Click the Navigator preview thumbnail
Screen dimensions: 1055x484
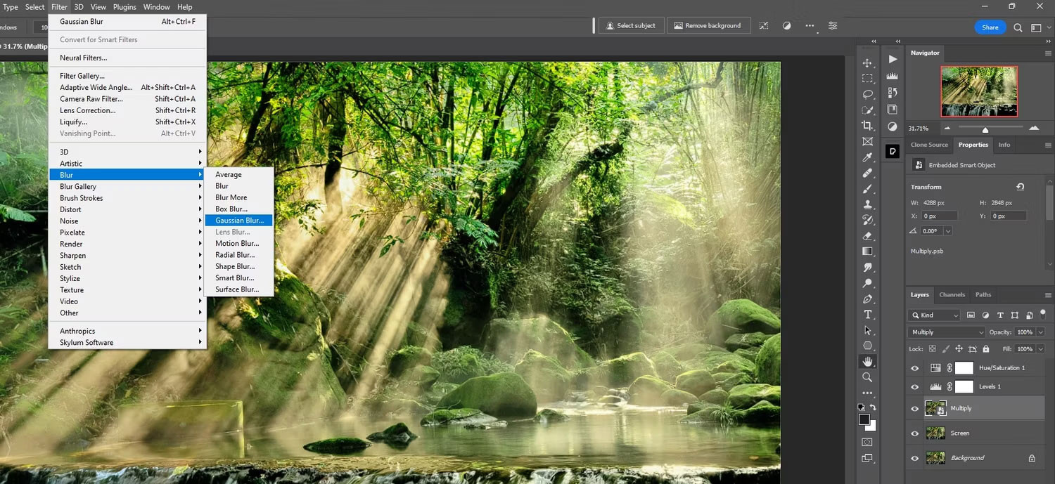point(979,91)
